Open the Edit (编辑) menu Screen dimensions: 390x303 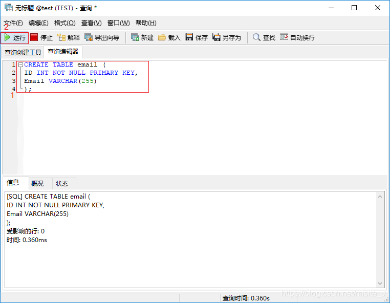38,23
